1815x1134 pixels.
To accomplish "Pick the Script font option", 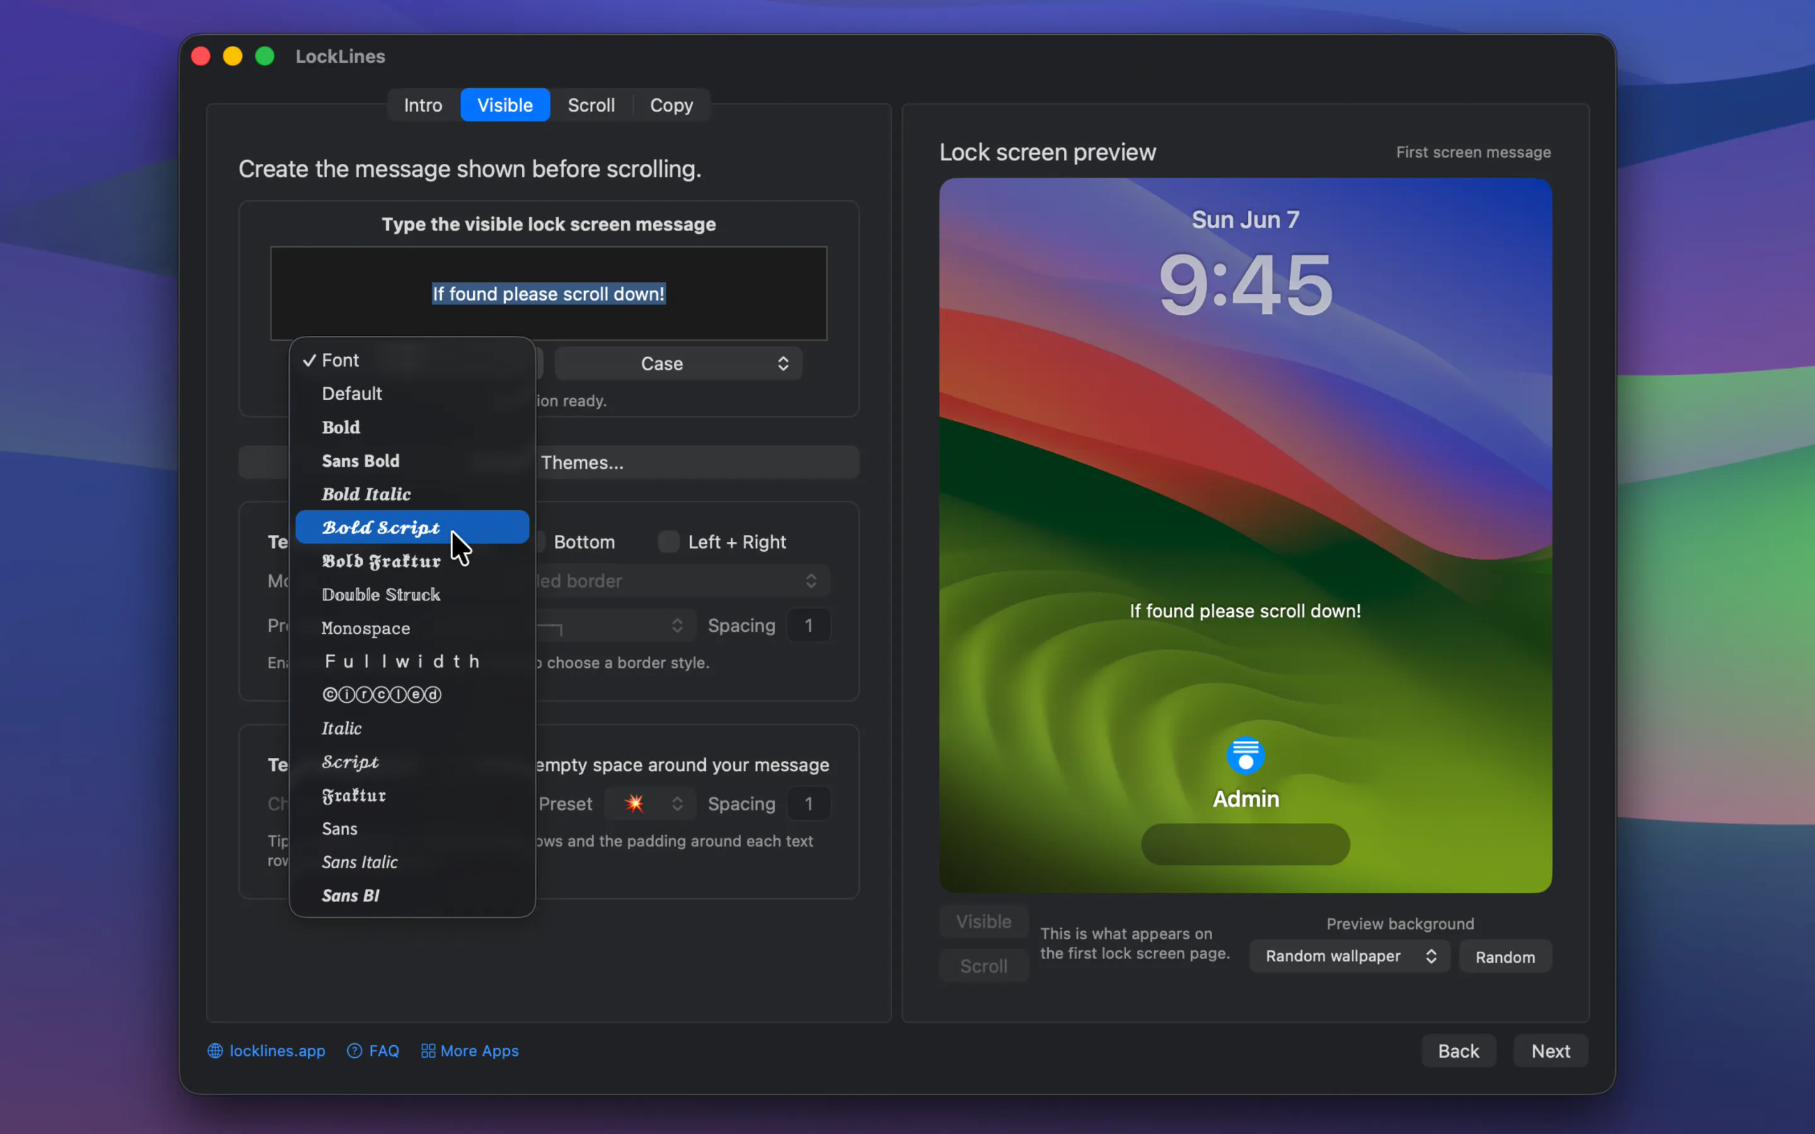I will tap(412, 761).
